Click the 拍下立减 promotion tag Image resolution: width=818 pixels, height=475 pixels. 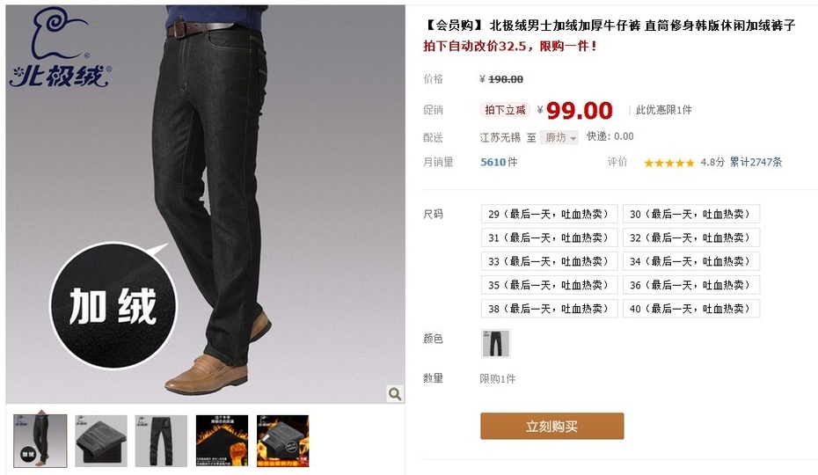[505, 110]
